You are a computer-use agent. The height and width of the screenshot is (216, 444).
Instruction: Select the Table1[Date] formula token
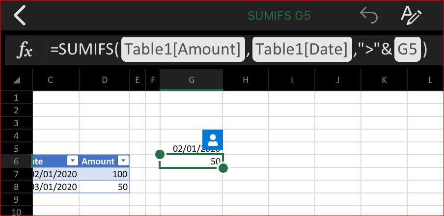302,50
